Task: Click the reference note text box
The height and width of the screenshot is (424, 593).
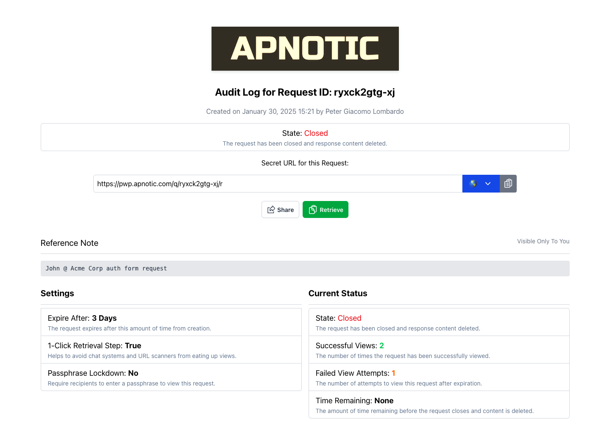Action: click(305, 268)
